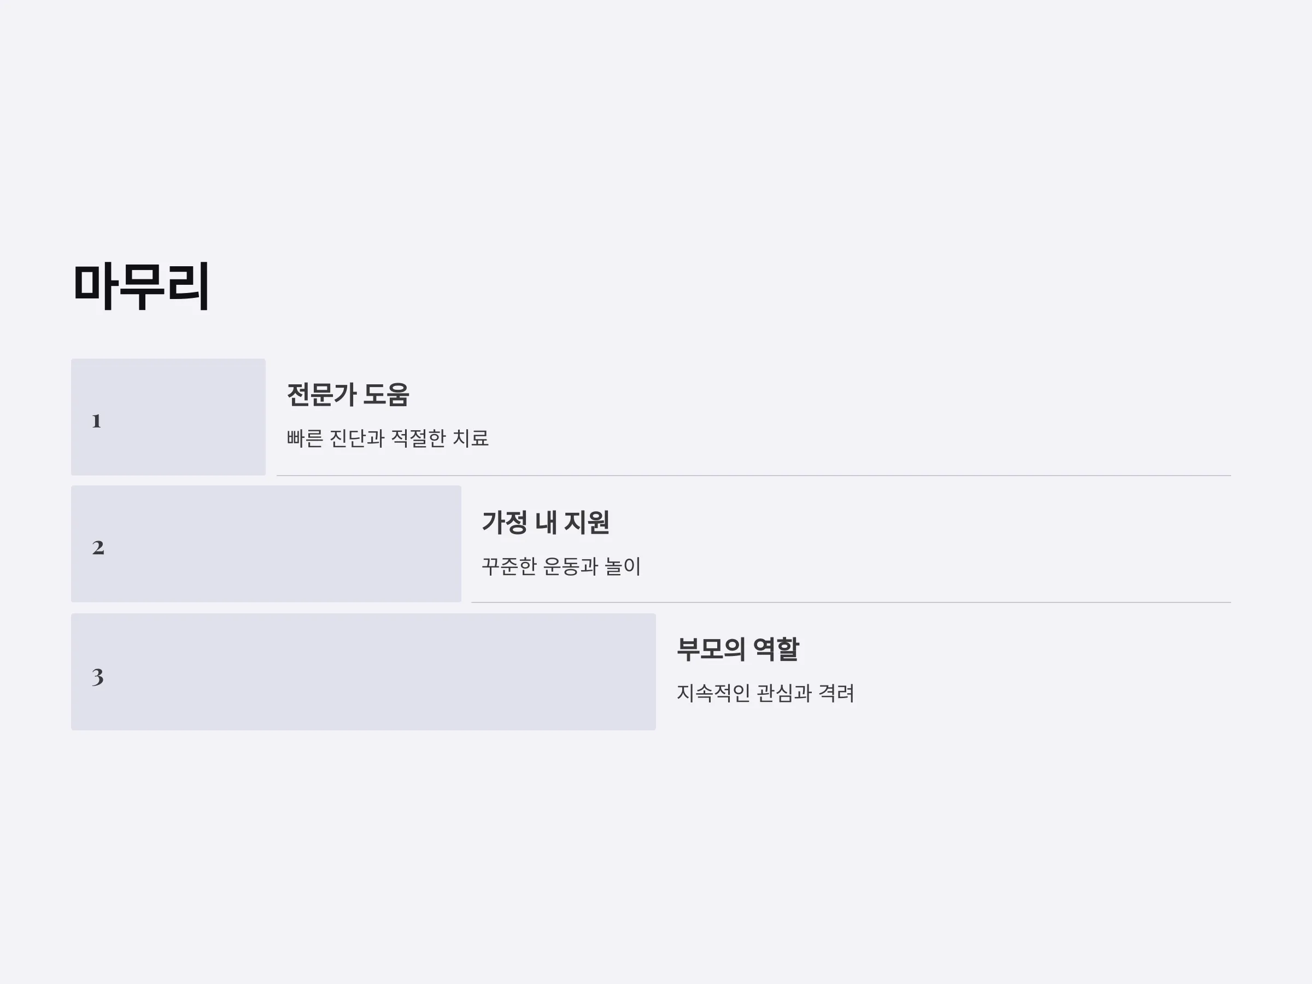Click the word 격려 in last description
Viewport: 1312px width, 984px height.
point(836,693)
